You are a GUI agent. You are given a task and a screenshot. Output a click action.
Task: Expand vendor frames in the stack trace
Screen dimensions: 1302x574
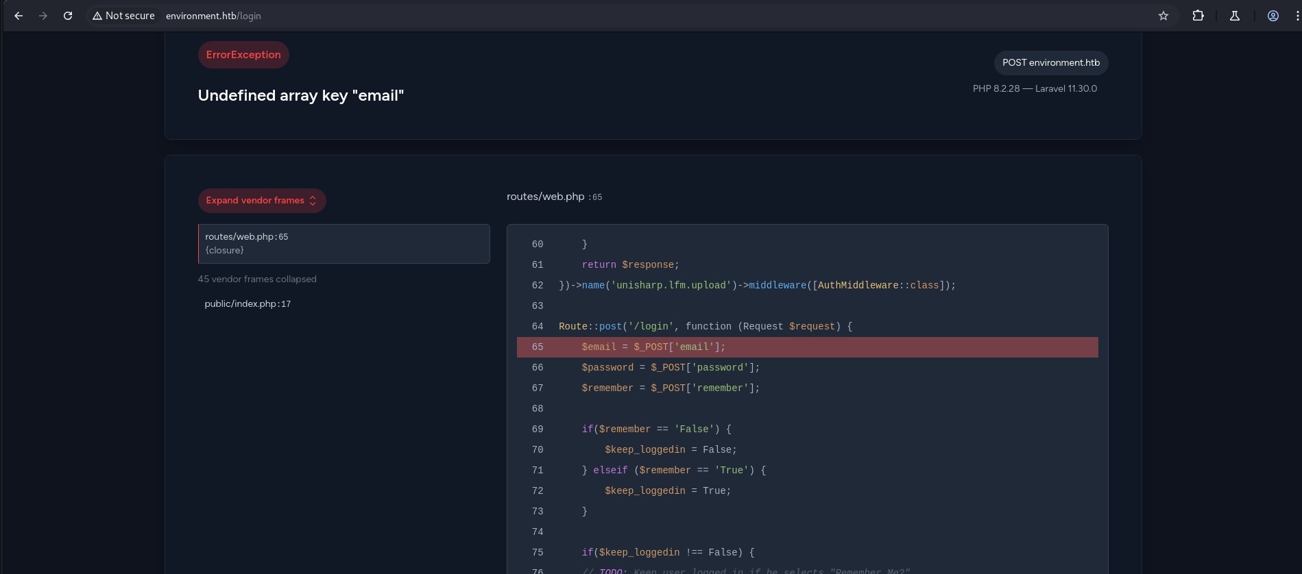pyautogui.click(x=261, y=201)
